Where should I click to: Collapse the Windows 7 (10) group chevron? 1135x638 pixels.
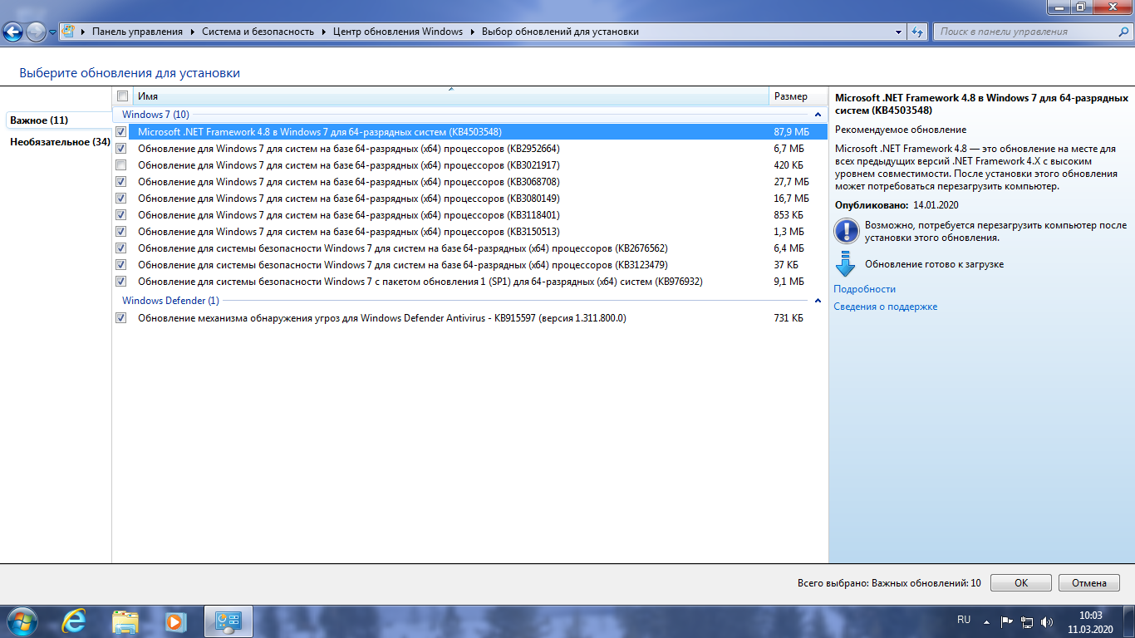[x=818, y=115]
